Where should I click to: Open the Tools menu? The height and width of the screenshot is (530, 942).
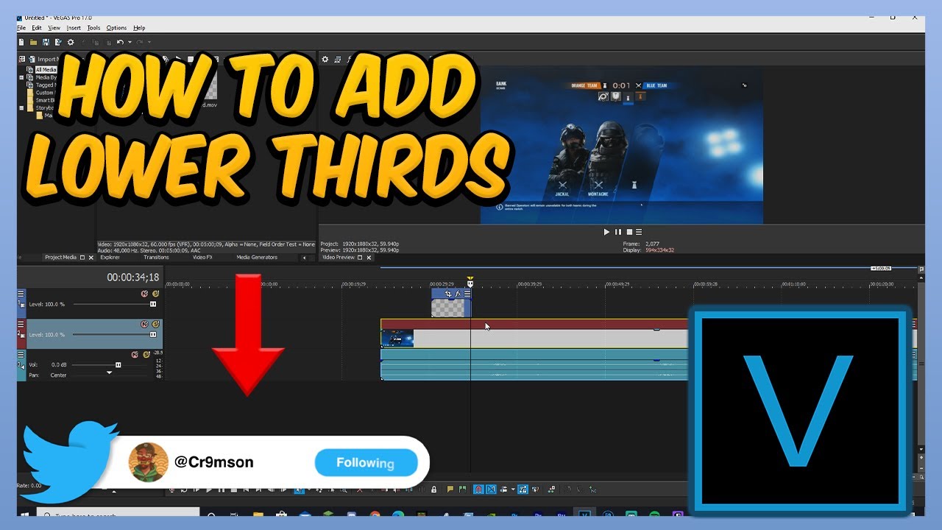(x=93, y=28)
